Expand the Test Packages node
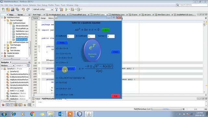 coord(5,45)
